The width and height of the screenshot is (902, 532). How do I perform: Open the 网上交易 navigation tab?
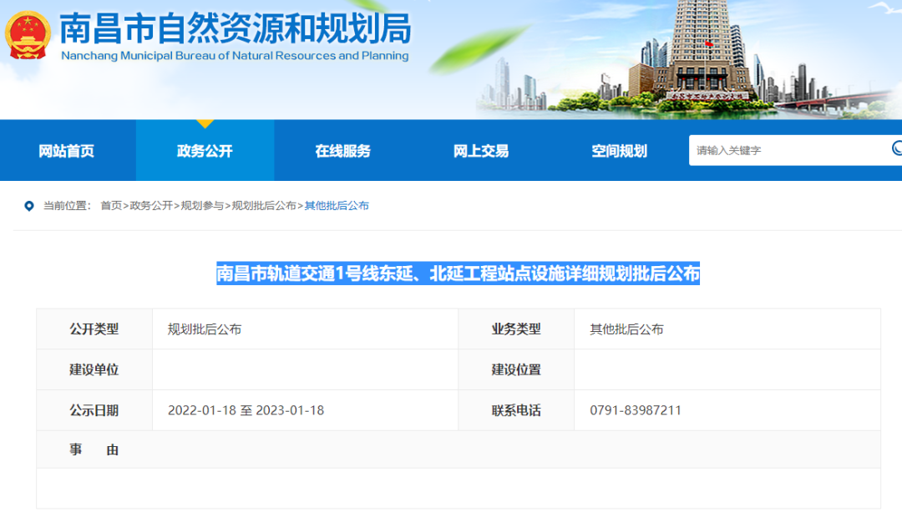pos(481,151)
